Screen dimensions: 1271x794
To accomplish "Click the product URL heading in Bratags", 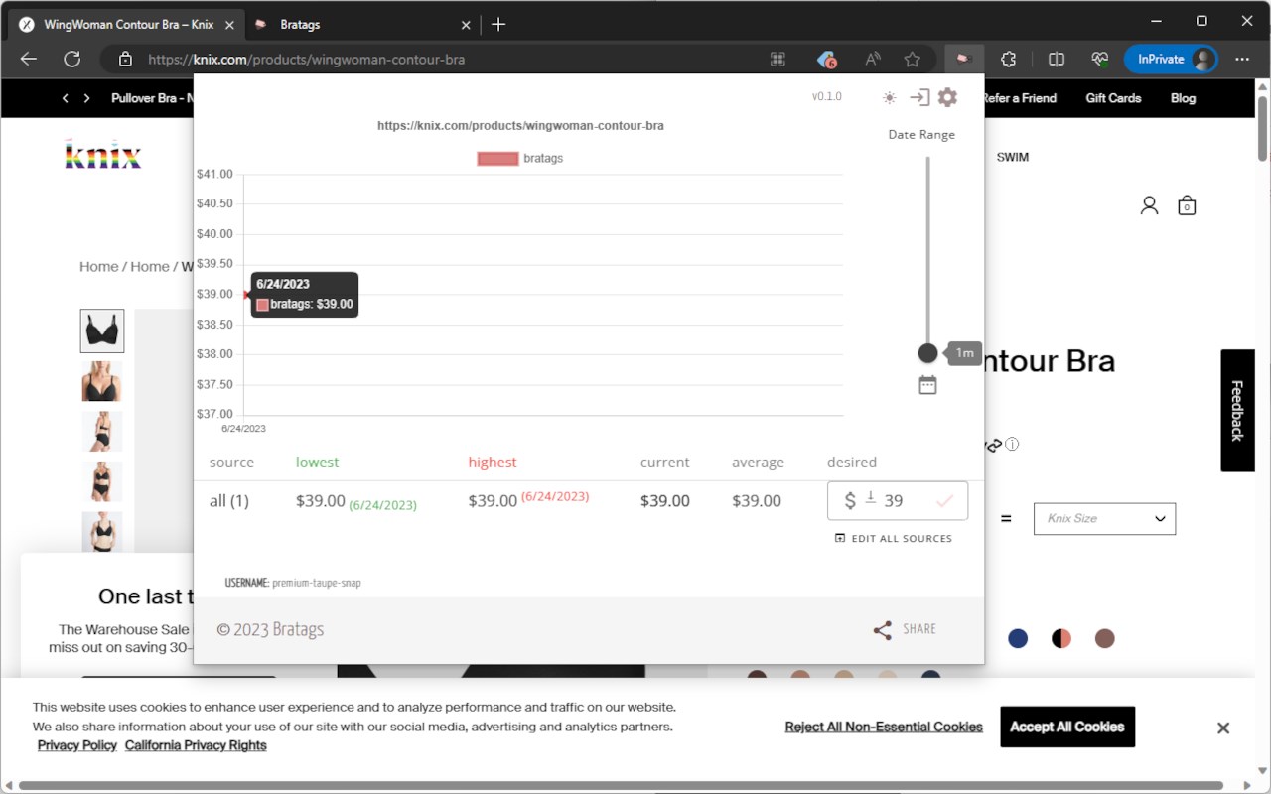I will pyautogui.click(x=520, y=126).
